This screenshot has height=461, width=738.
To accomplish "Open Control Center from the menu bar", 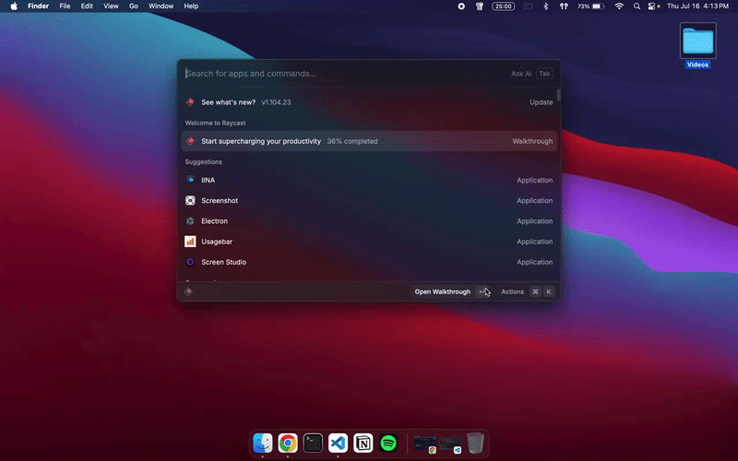I will click(x=652, y=6).
